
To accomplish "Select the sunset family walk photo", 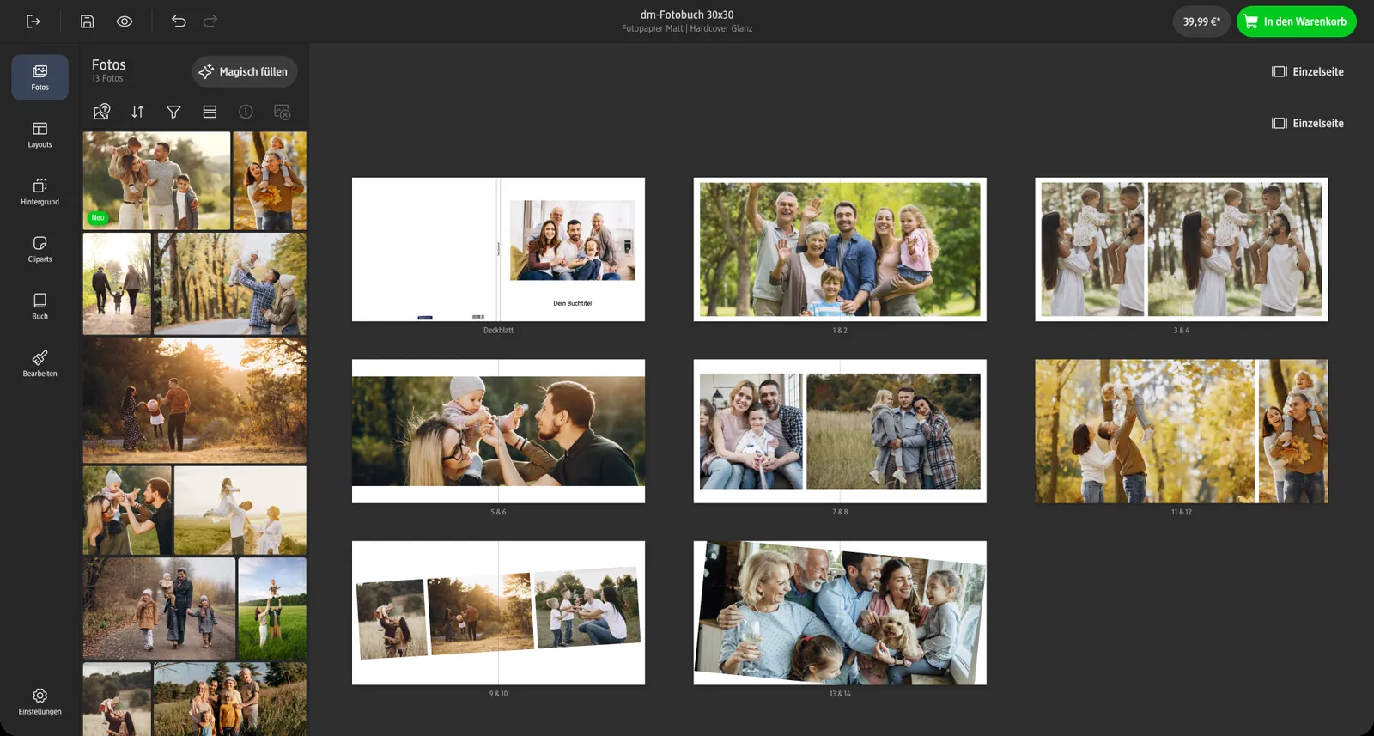I will pyautogui.click(x=195, y=400).
